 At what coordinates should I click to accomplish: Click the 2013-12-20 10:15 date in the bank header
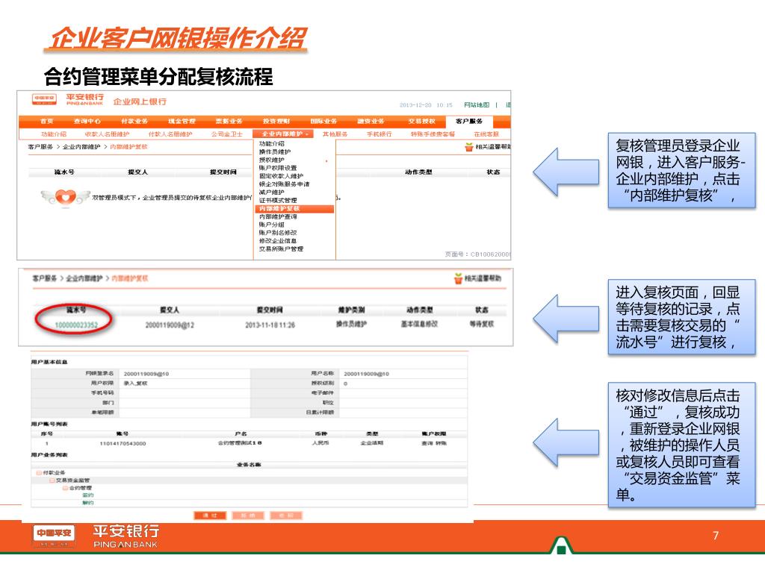click(x=426, y=104)
